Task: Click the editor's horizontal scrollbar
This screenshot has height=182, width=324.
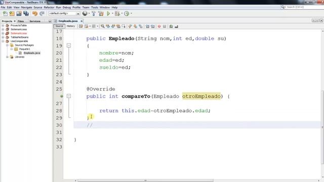Action: click(x=145, y=180)
